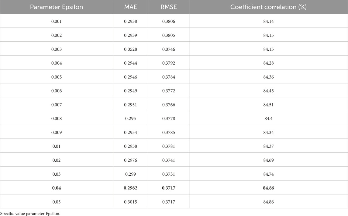The height and width of the screenshot is (216, 348).
Task: Click RMSE value 0.3741
Action: (169, 160)
